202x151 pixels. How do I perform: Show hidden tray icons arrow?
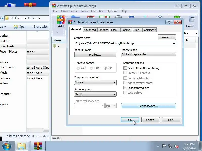[x=158, y=146]
